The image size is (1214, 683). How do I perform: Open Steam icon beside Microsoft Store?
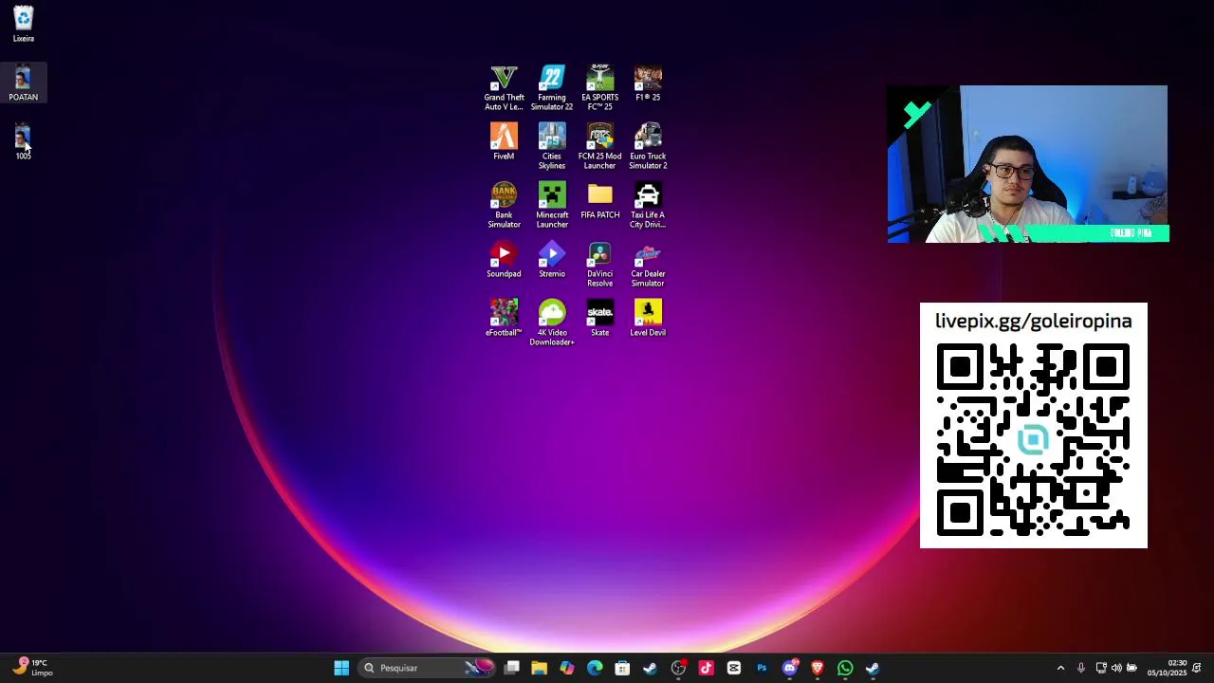[x=651, y=668]
